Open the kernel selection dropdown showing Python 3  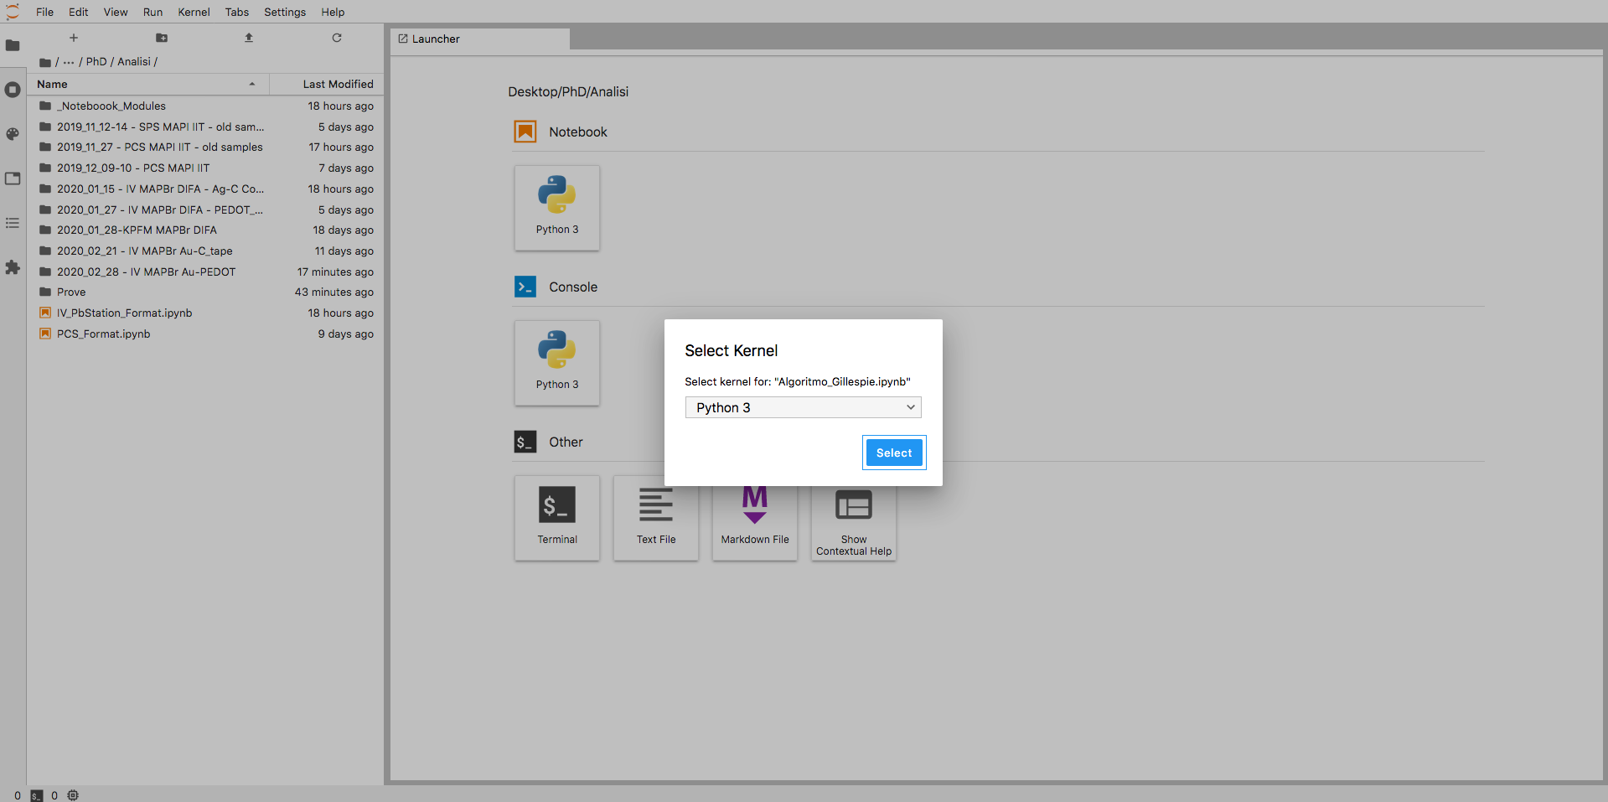coord(802,407)
